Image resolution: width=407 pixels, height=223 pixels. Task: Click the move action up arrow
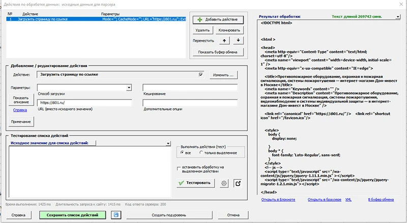pyautogui.click(x=224, y=41)
